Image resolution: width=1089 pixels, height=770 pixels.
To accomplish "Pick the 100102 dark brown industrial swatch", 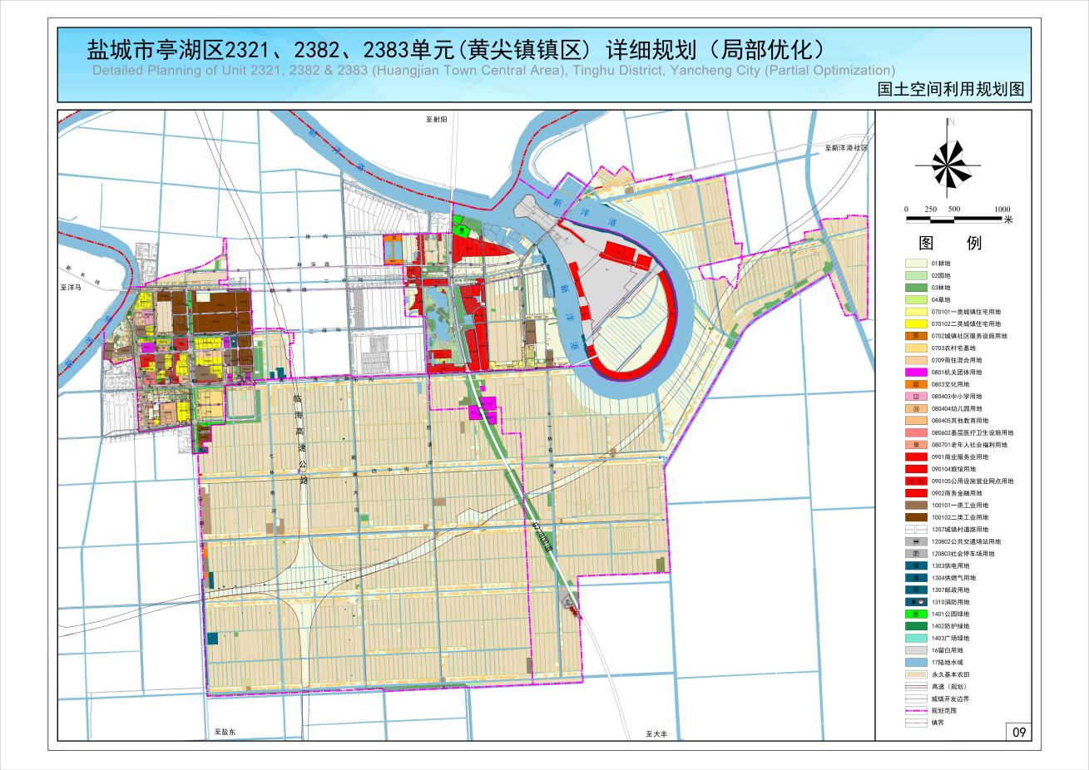I will (916, 517).
